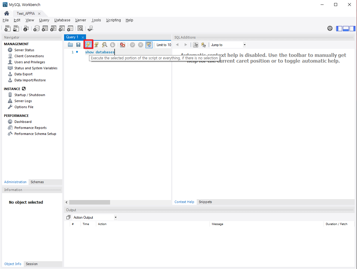This screenshot has width=357, height=269.
Task: Open Workbench preferences gear icon
Action: point(330,28)
